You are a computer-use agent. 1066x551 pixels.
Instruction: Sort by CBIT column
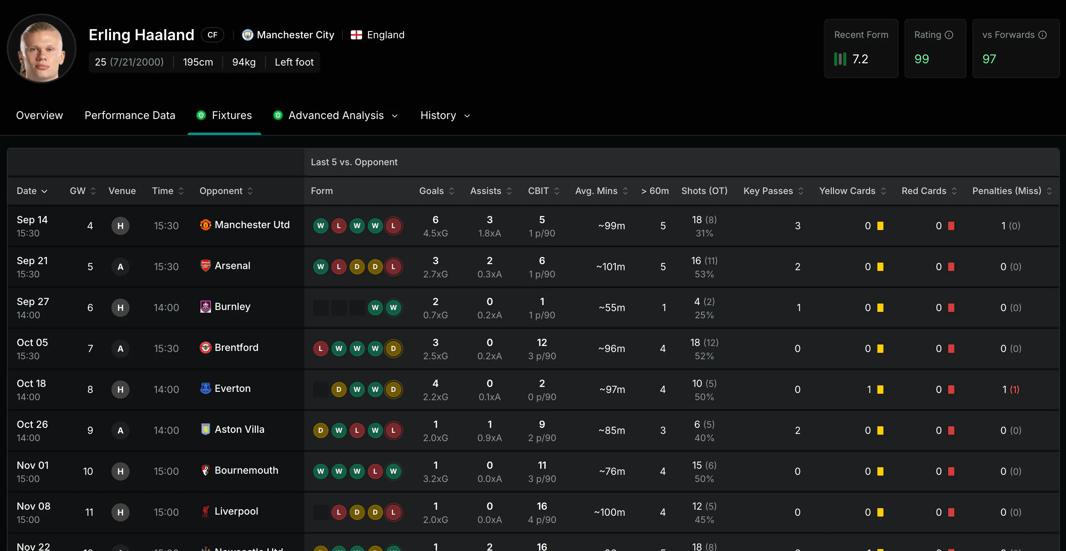pyautogui.click(x=544, y=191)
